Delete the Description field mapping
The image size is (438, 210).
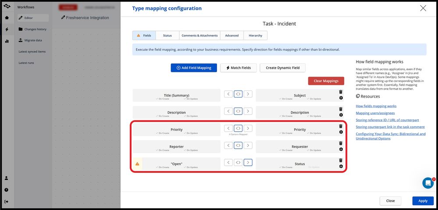tap(341, 109)
